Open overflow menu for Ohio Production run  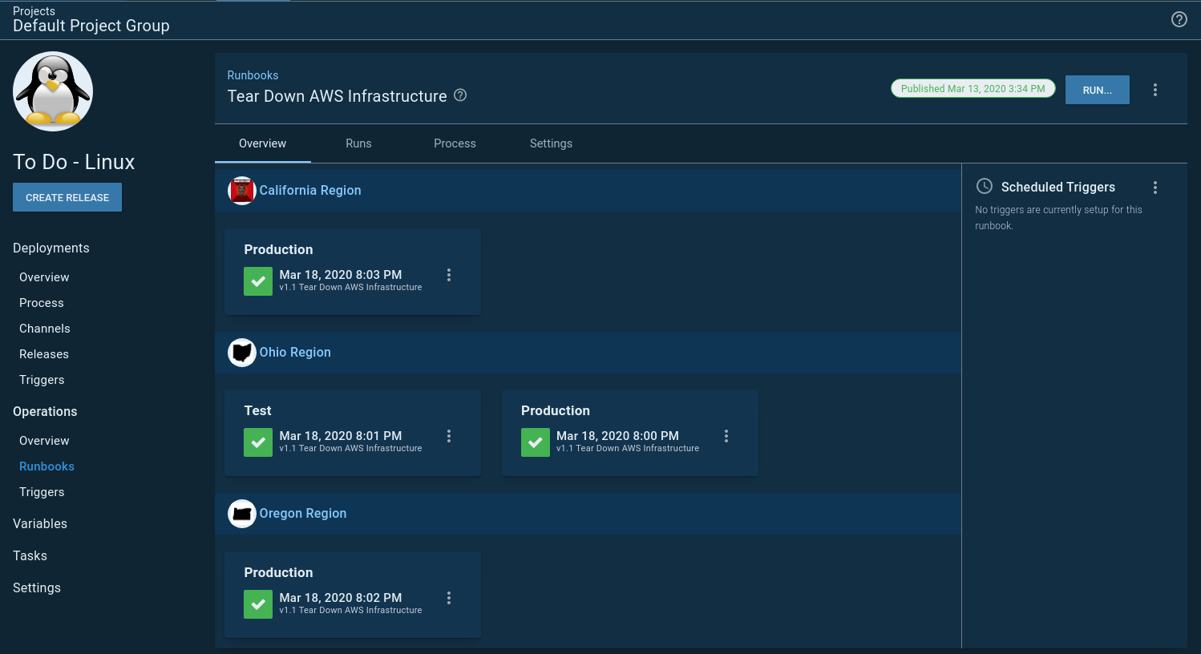point(726,436)
